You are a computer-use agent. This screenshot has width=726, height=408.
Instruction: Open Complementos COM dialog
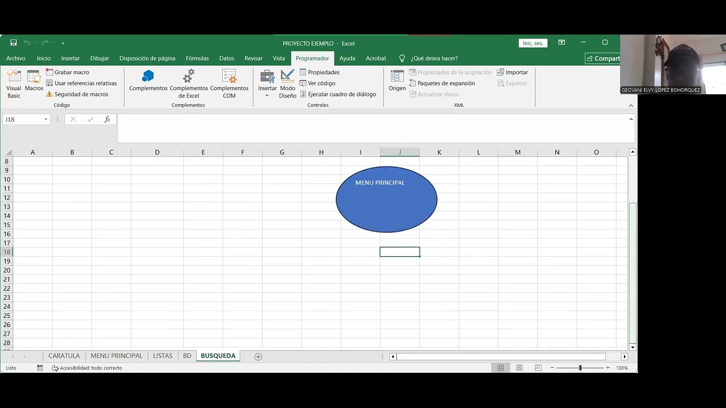click(229, 84)
